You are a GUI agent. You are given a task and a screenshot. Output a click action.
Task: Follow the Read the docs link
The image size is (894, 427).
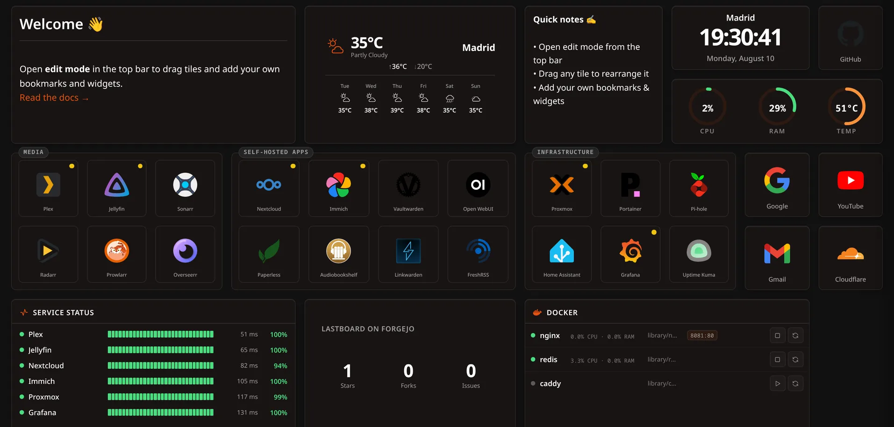[54, 98]
